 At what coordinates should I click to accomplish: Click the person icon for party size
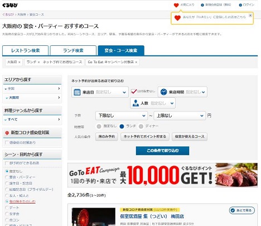tap(136, 103)
